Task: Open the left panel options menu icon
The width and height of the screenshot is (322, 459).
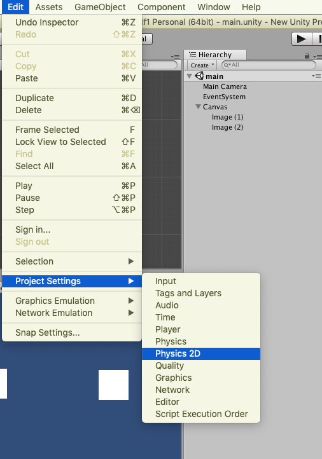Action: [x=175, y=57]
